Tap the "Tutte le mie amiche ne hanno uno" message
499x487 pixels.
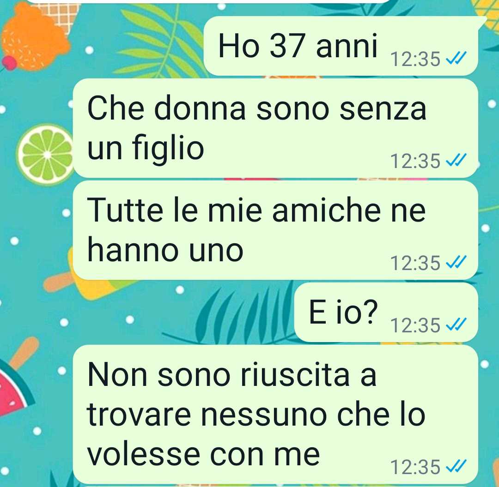pyautogui.click(x=275, y=230)
